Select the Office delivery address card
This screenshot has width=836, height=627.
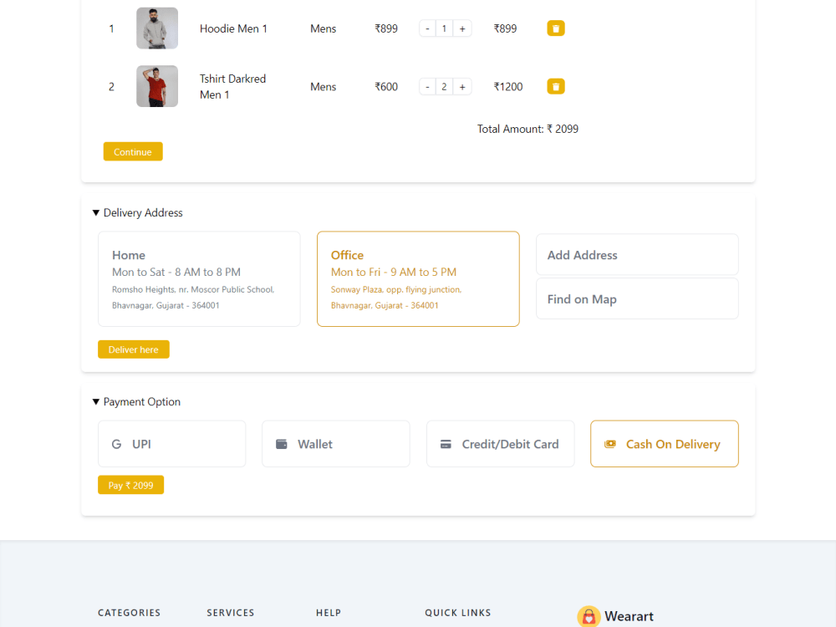coord(418,279)
